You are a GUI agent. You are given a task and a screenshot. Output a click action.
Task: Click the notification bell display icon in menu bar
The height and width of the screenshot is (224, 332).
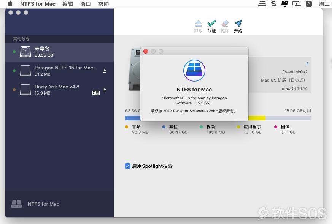[x=284, y=4]
